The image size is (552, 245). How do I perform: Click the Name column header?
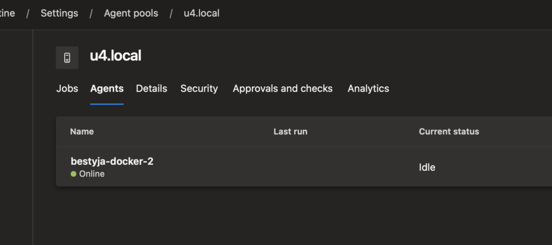tap(82, 132)
